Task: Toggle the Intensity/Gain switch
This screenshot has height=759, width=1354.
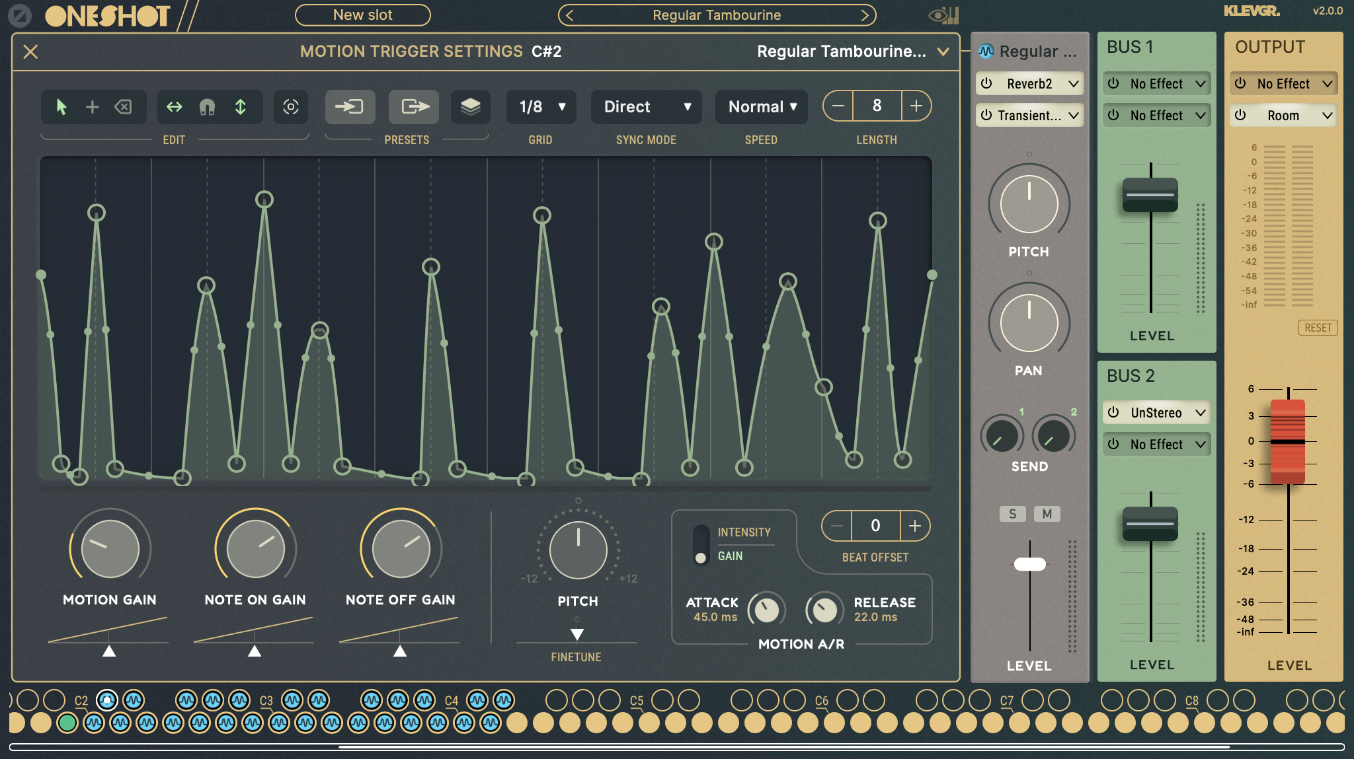Action: pyautogui.click(x=700, y=545)
